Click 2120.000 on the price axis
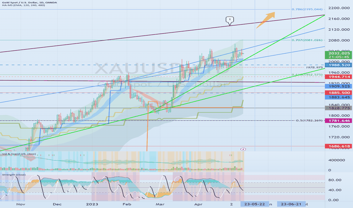The image size is (353, 208). coord(339,29)
